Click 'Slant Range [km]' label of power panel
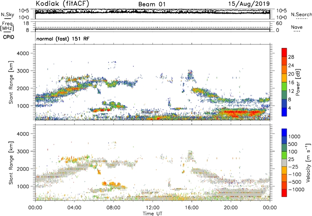Viewport: 312px width, 216px height. [11, 82]
